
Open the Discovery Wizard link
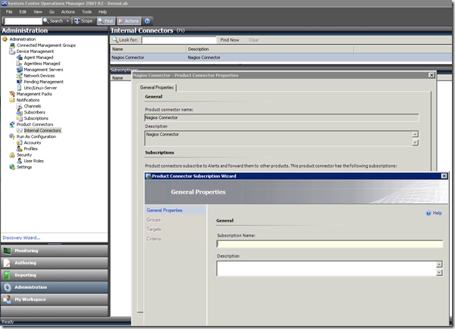(x=21, y=238)
